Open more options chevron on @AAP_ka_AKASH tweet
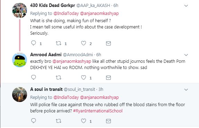Viewport: 199px width, 128px height. coord(186,6)
